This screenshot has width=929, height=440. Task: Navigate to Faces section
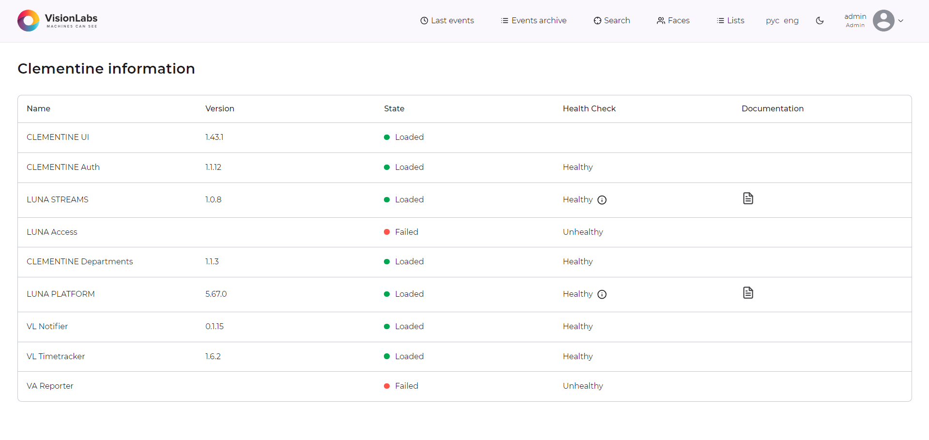pyautogui.click(x=673, y=21)
